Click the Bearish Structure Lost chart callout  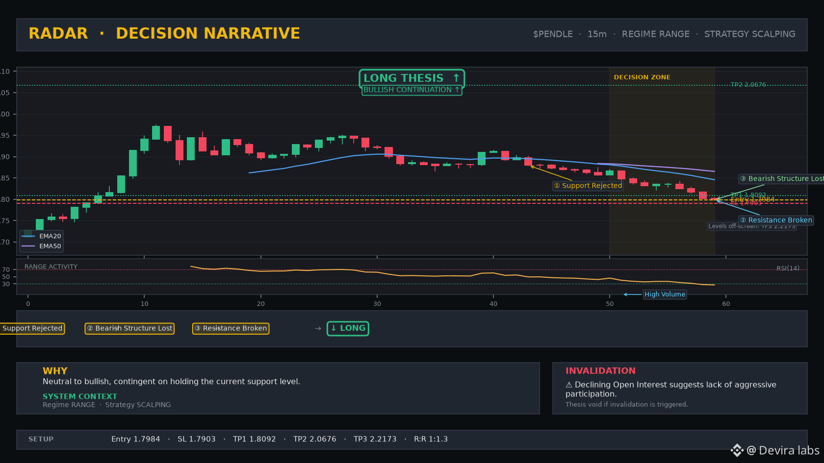click(x=781, y=179)
